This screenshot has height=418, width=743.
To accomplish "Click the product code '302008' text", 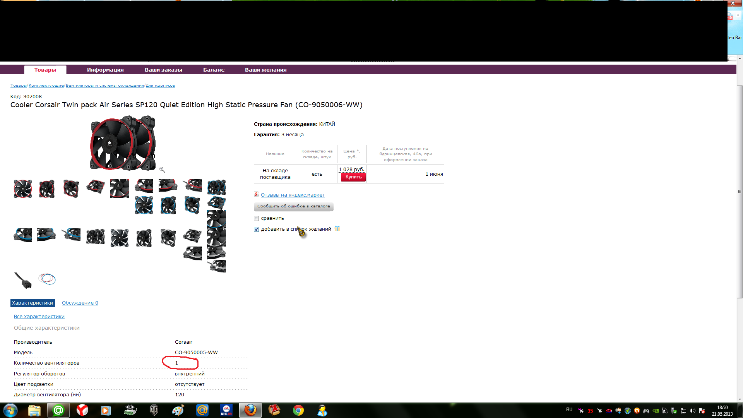I will pyautogui.click(x=33, y=97).
